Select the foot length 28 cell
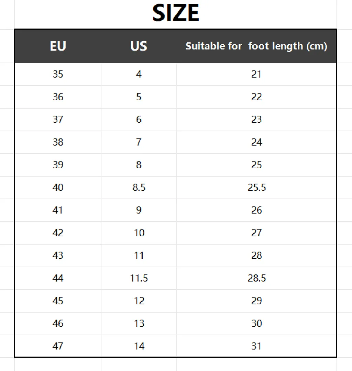The width and height of the screenshot is (352, 371). 256,256
